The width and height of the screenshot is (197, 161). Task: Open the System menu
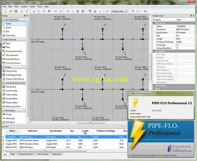[24, 7]
